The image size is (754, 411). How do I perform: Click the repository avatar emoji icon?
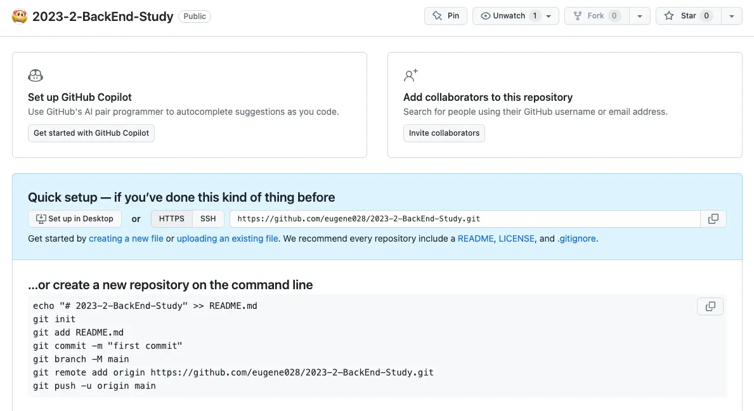click(19, 16)
